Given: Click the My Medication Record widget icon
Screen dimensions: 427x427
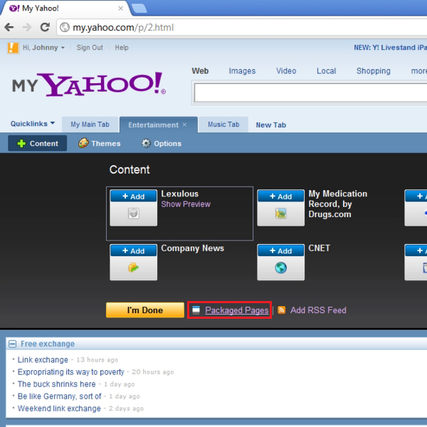Looking at the screenshot, I should (281, 213).
